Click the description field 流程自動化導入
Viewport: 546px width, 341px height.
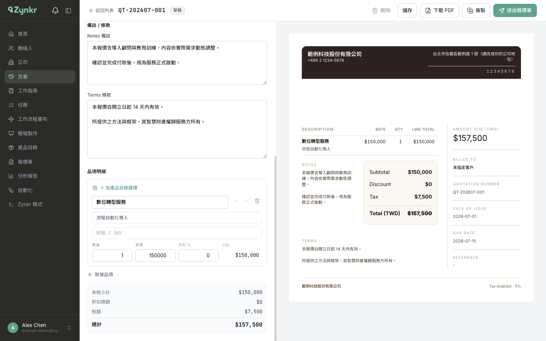click(177, 218)
